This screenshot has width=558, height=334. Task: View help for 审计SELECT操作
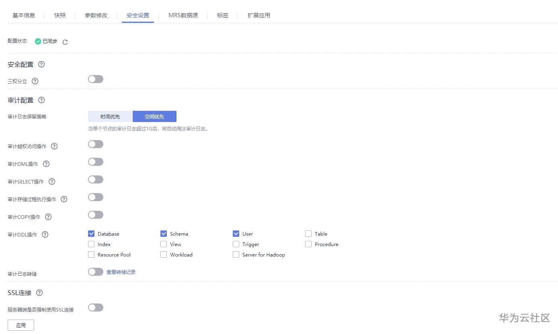pyautogui.click(x=51, y=181)
